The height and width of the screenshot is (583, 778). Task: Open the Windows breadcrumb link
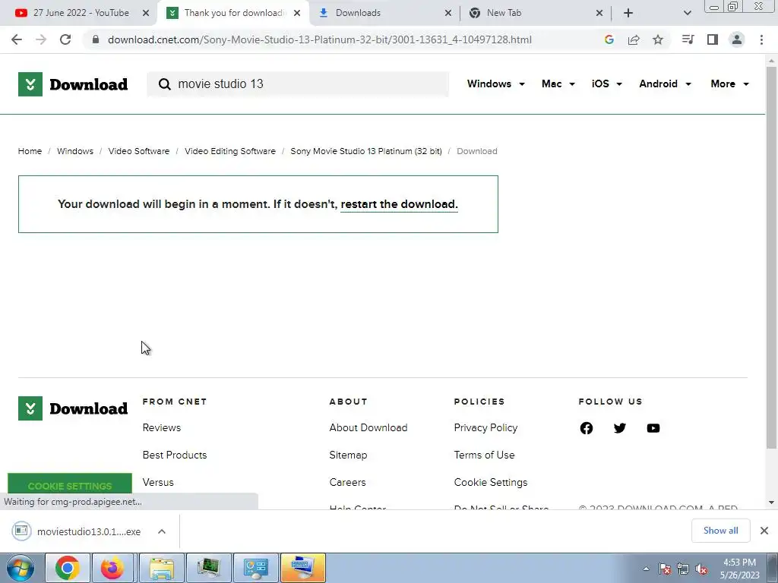coord(75,151)
